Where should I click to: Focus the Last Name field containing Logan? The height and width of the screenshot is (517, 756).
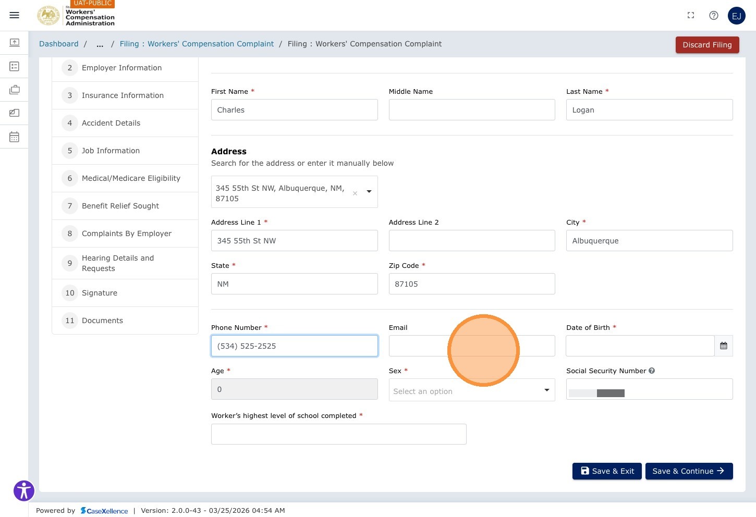pos(649,110)
